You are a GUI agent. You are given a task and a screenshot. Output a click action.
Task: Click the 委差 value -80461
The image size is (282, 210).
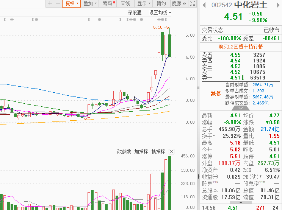click(x=271, y=39)
